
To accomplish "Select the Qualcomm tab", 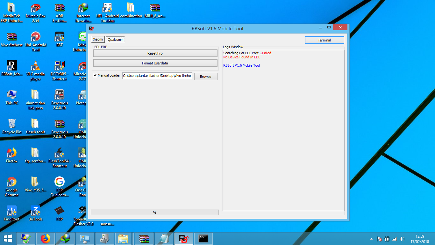I will pyautogui.click(x=115, y=39).
